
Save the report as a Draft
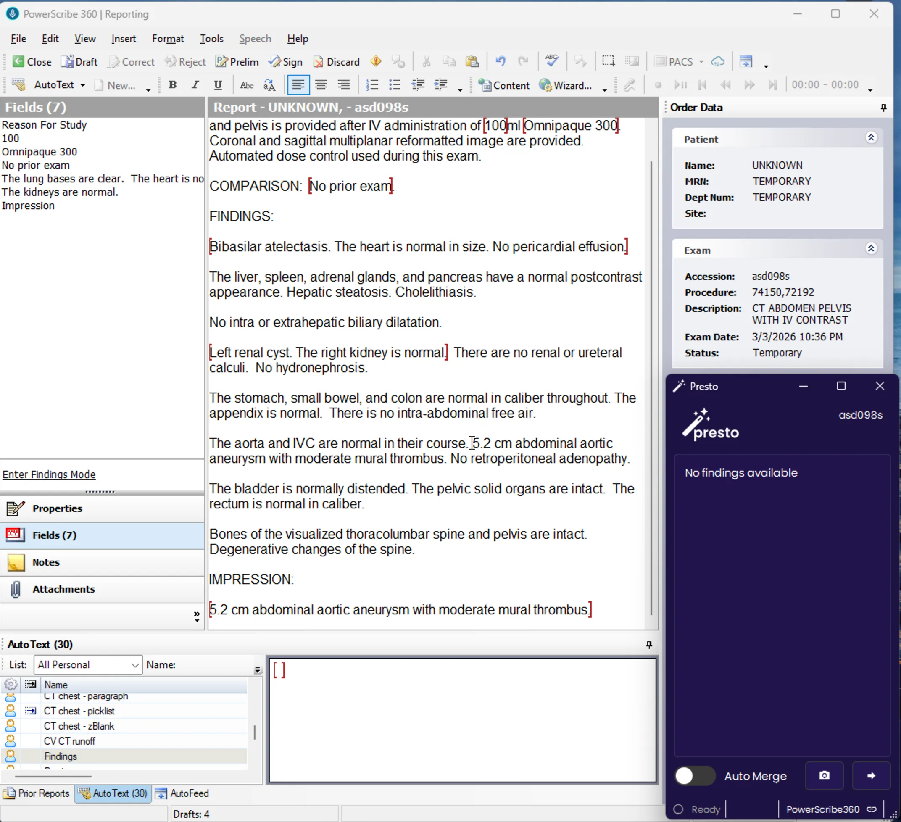coord(79,62)
